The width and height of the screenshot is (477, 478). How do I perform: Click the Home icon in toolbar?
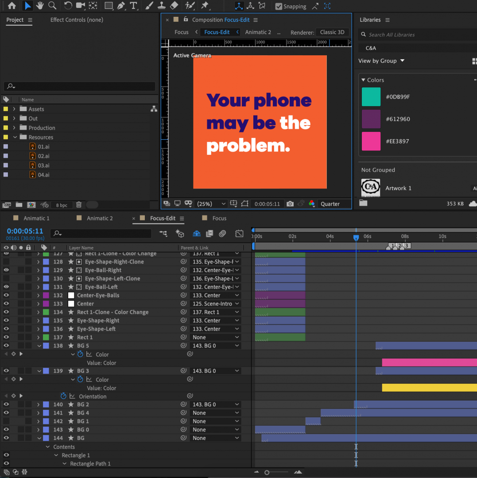point(12,6)
